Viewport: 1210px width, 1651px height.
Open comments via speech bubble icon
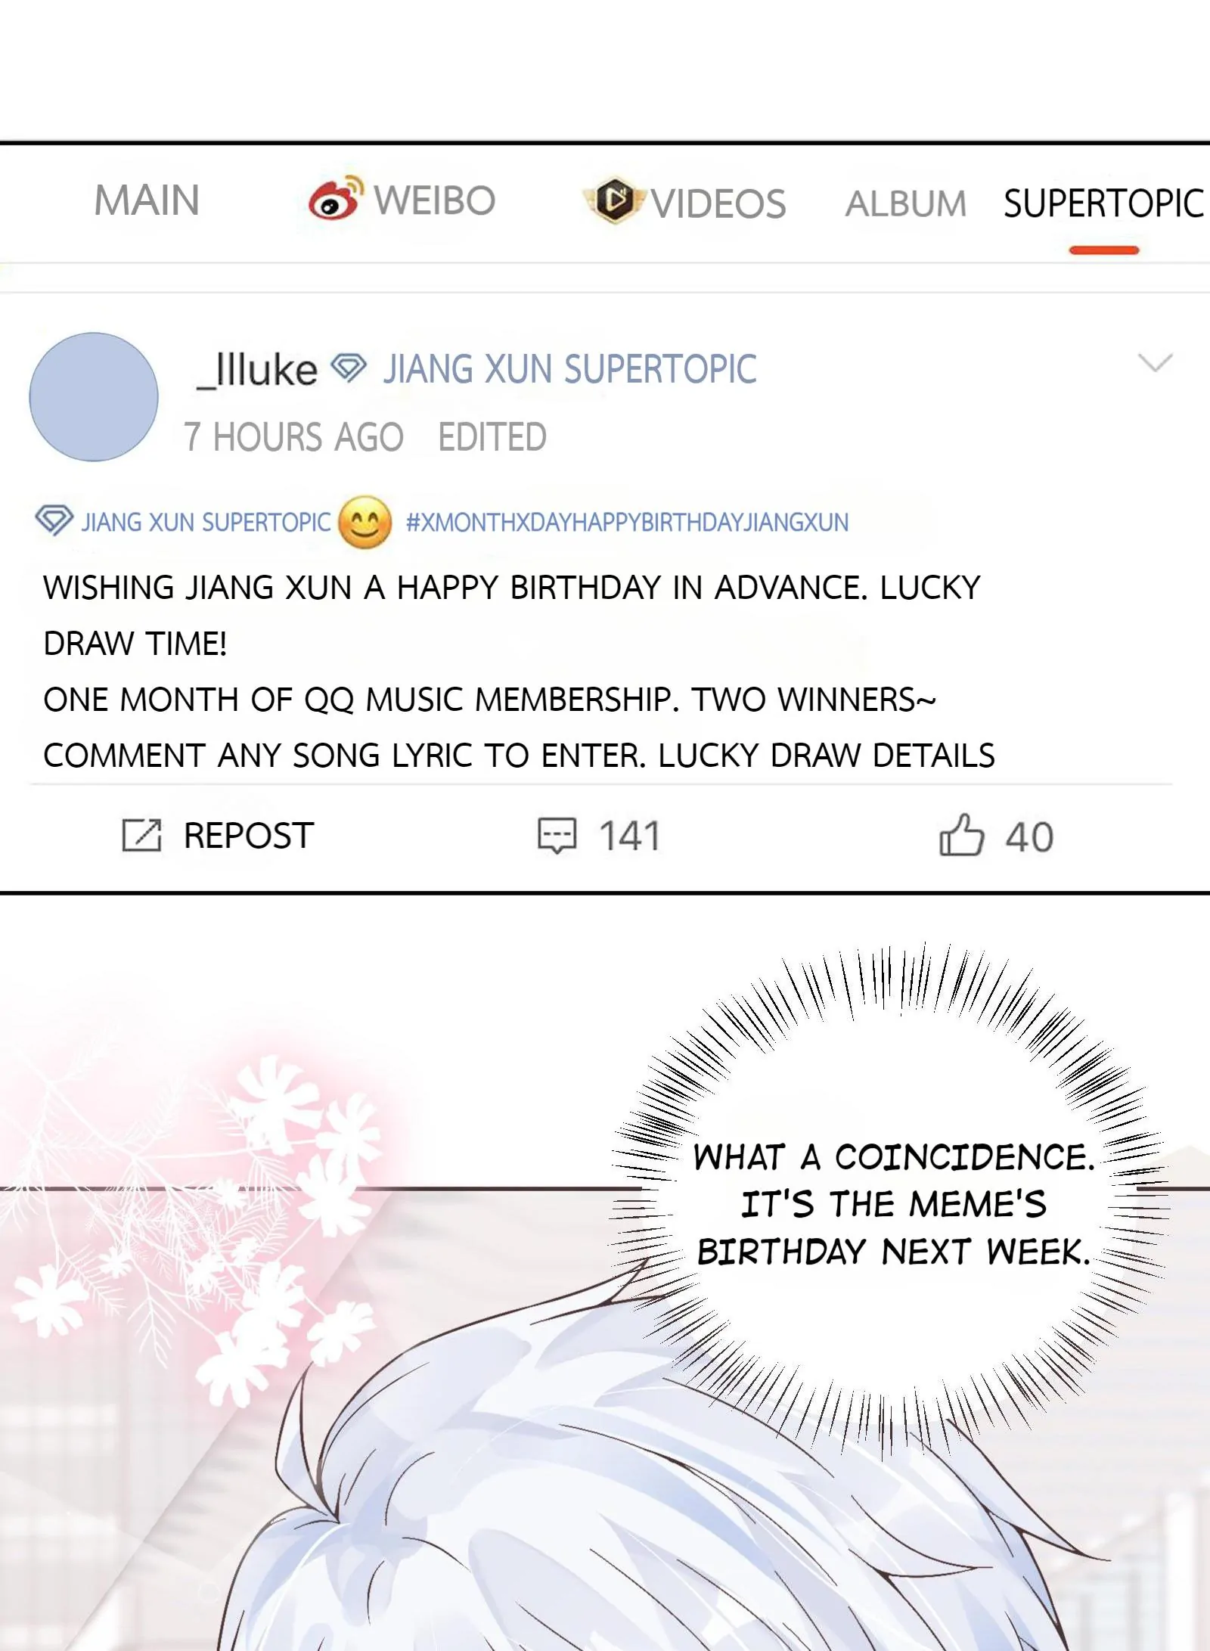557,836
